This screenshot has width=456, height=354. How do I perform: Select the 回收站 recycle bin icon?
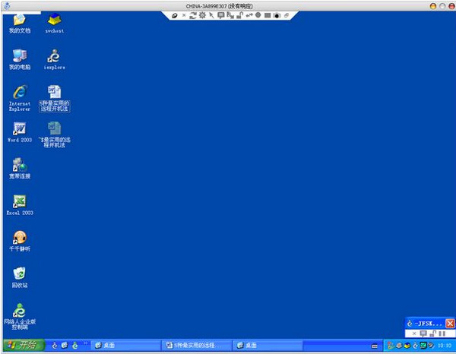[x=20, y=277]
